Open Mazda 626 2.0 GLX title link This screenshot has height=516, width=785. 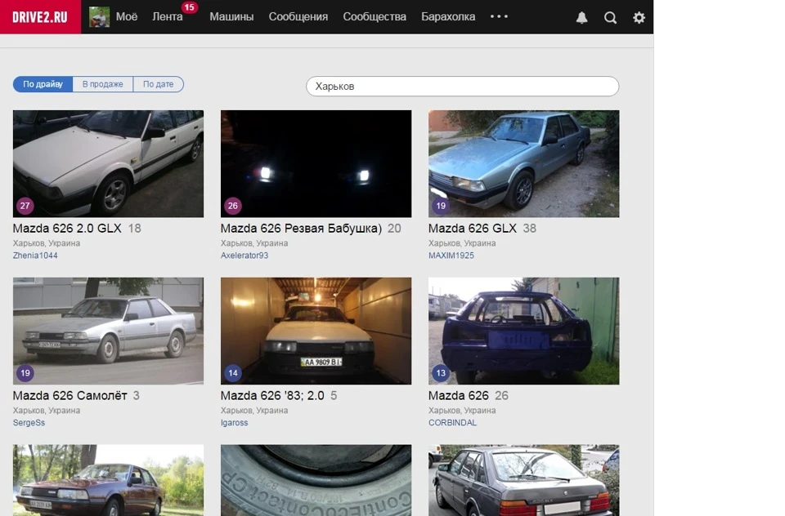tap(67, 229)
